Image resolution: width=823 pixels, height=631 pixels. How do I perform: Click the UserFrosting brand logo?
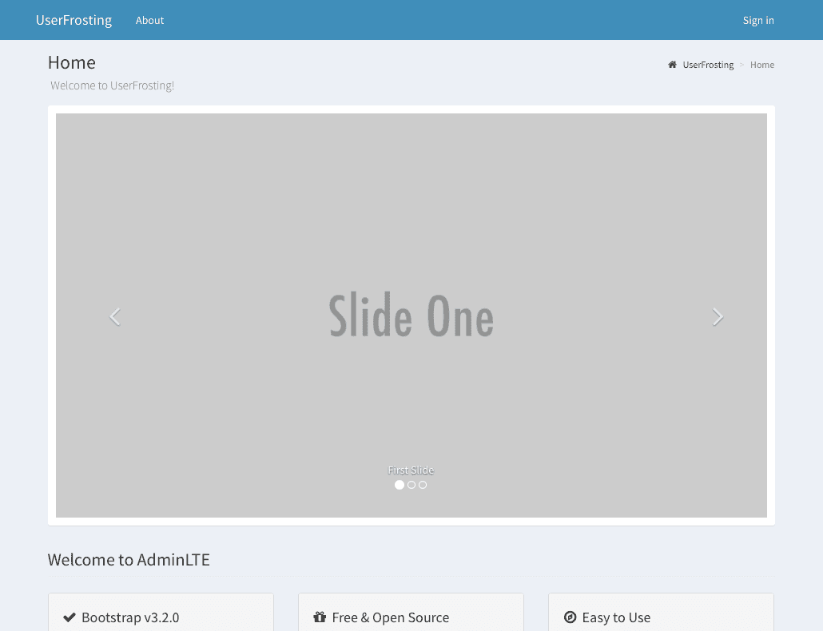[74, 20]
